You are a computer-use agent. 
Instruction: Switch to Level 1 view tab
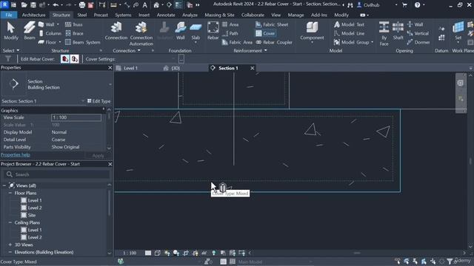(130, 68)
